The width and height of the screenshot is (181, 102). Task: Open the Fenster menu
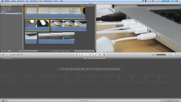pyautogui.click(x=56, y=1)
